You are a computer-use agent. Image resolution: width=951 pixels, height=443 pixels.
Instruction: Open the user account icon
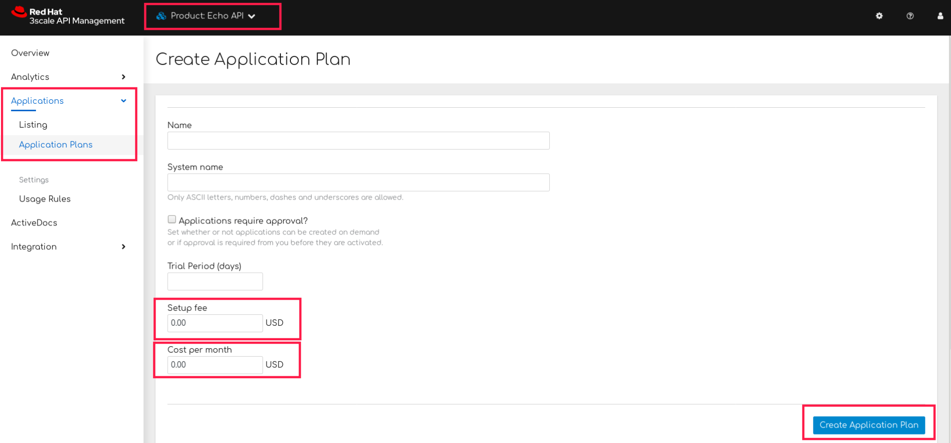[x=940, y=16]
